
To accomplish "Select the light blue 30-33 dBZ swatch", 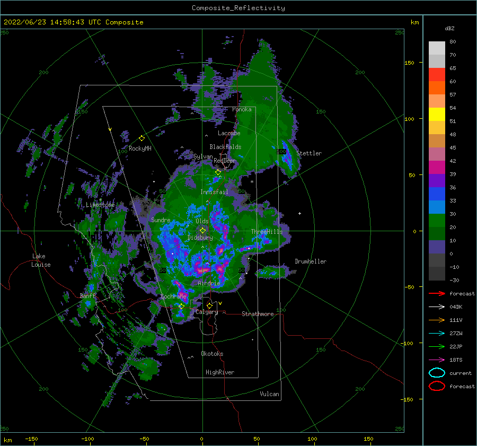I will click(x=437, y=207).
